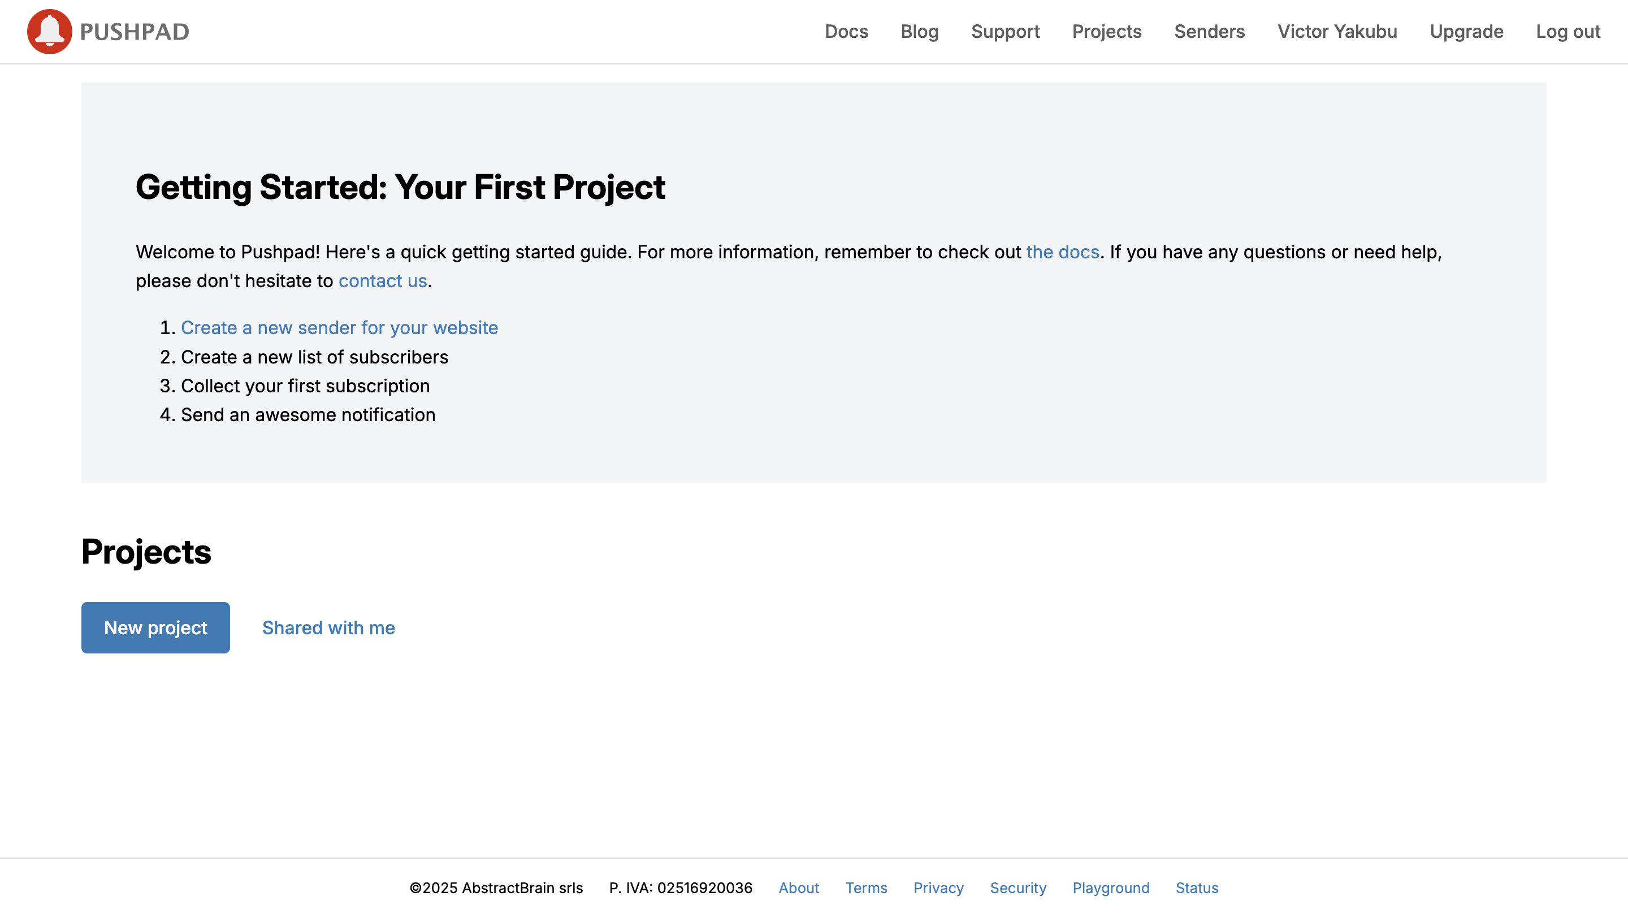
Task: Log out of the account
Action: click(1568, 32)
